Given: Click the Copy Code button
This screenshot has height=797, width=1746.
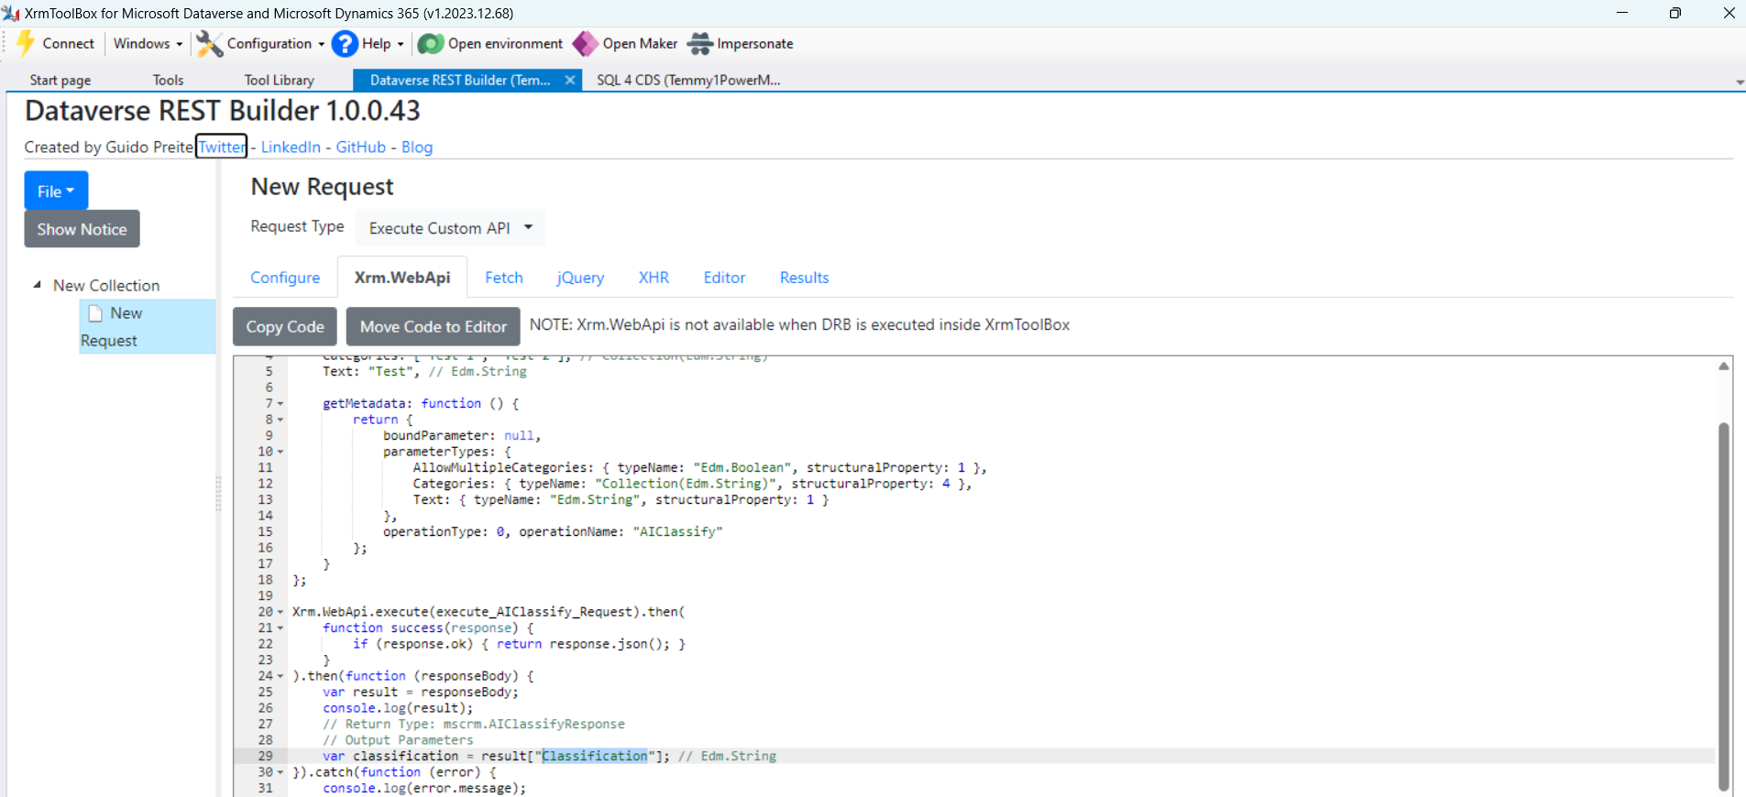Looking at the screenshot, I should (x=285, y=326).
